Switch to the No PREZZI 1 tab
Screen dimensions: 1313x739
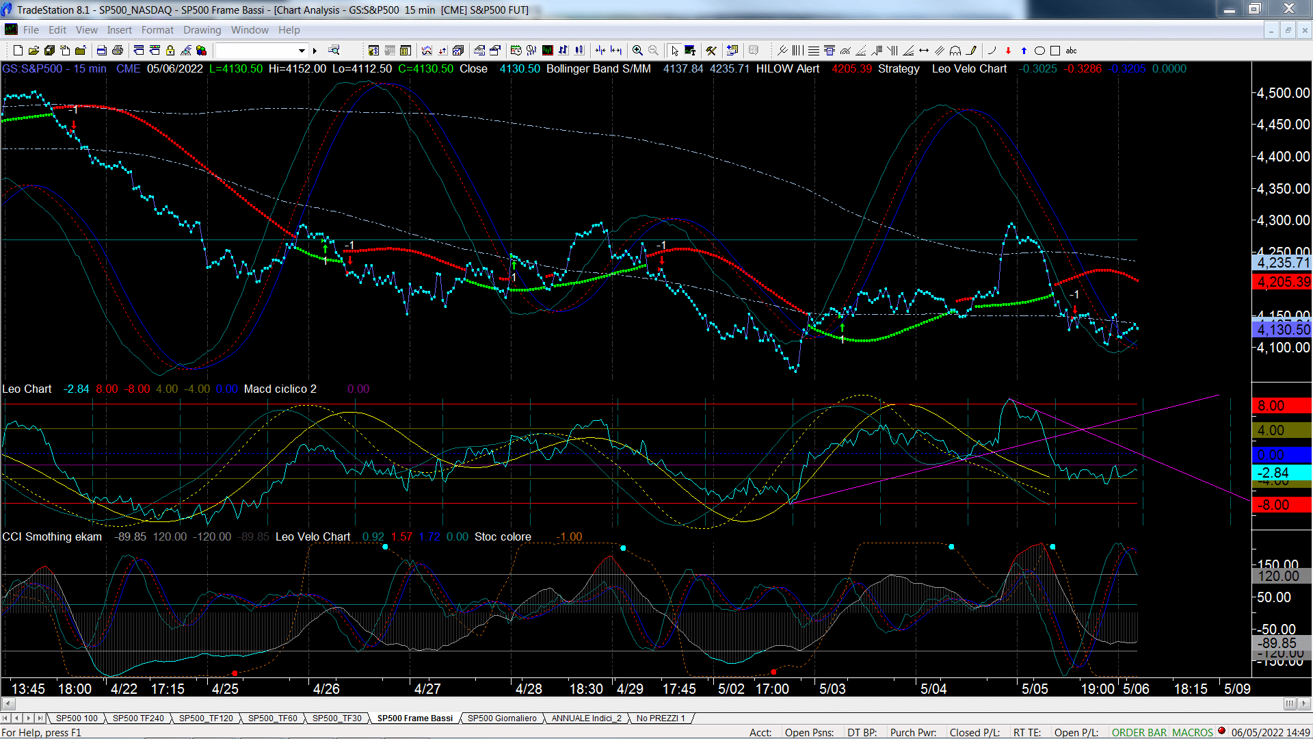661,718
